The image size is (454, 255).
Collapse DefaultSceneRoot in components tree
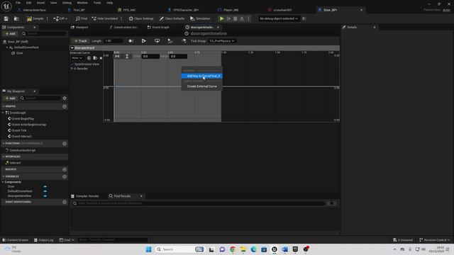point(7,47)
